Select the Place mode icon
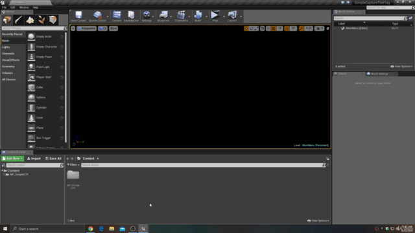The image size is (415, 233). 7,19
